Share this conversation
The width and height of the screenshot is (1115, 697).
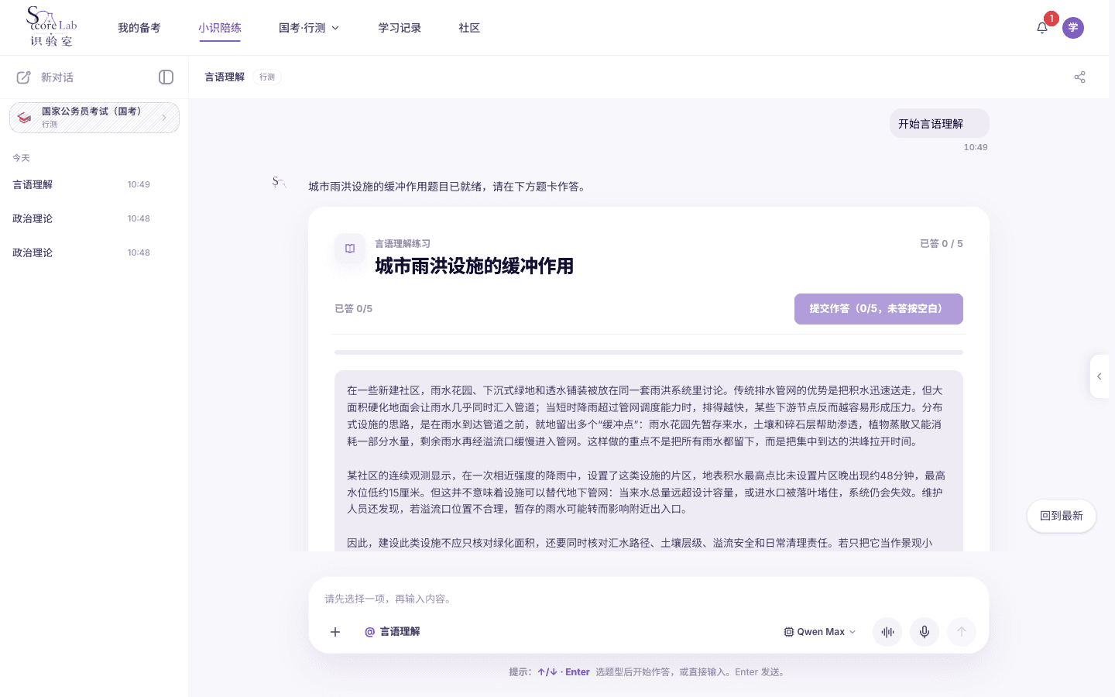(x=1080, y=77)
